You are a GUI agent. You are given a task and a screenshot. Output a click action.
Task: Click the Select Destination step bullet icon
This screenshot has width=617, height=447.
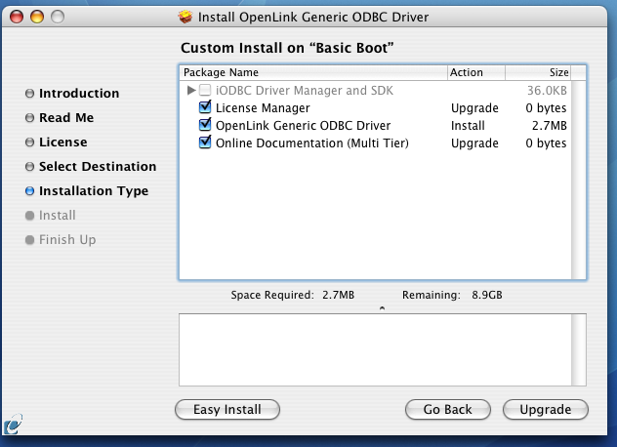30,167
